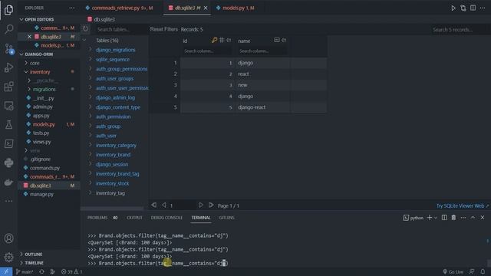Screen dimensions: 491x276
Task: Expand the migrations folder
Action: (x=29, y=89)
